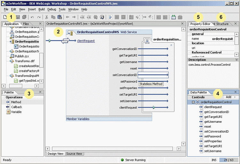Click the Cut scissors icon

click(x=46, y=17)
